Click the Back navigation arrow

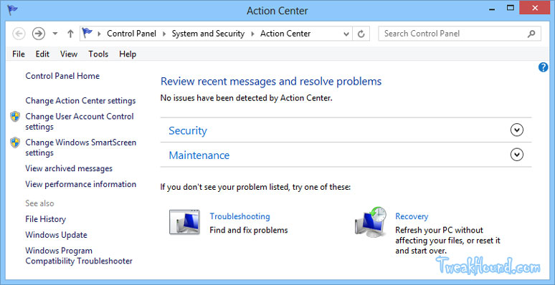(19, 34)
